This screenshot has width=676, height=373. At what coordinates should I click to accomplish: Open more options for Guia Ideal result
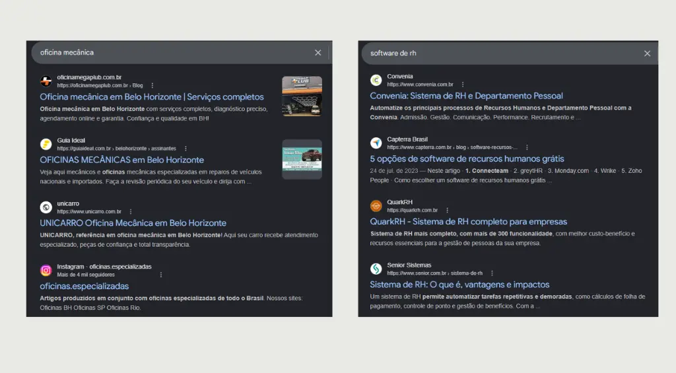point(186,149)
